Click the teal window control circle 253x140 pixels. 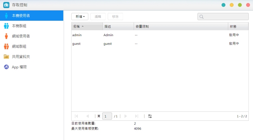[x=223, y=5]
